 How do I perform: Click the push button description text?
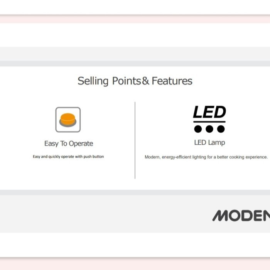point(68,157)
